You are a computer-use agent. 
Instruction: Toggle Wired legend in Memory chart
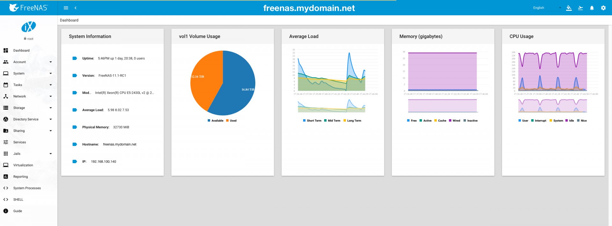[450, 120]
